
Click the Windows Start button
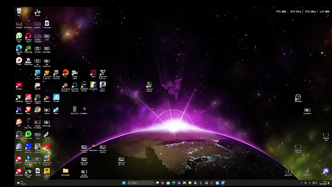124,183
